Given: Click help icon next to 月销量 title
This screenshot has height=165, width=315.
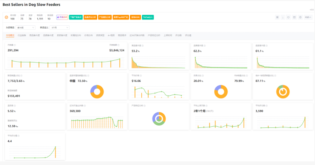Looking at the screenshot, I should [x=15, y=45].
